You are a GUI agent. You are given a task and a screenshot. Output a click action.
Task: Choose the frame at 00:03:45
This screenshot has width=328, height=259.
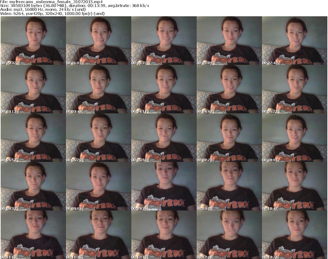[99, 89]
